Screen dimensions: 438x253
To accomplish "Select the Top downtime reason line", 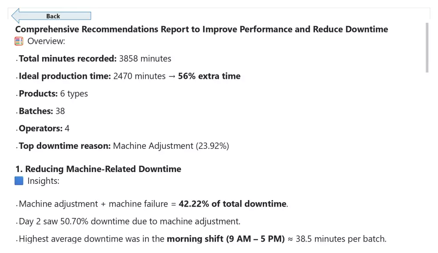I will point(124,146).
